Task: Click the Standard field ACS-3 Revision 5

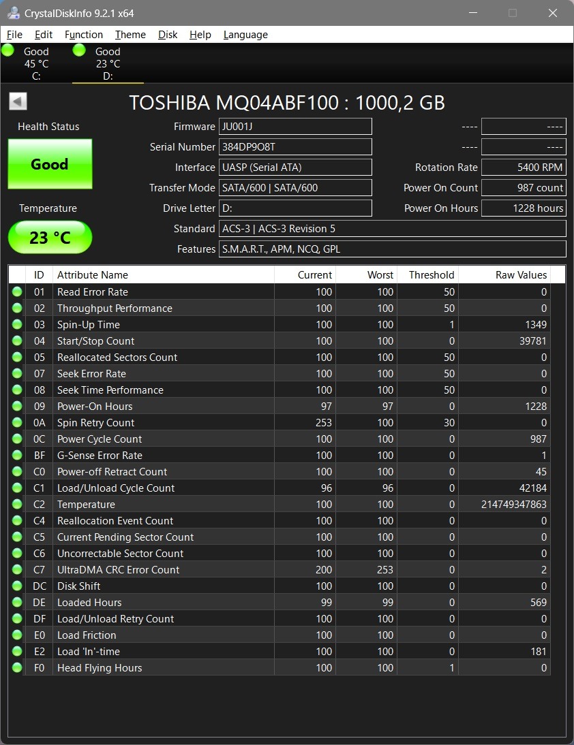Action: 393,229
